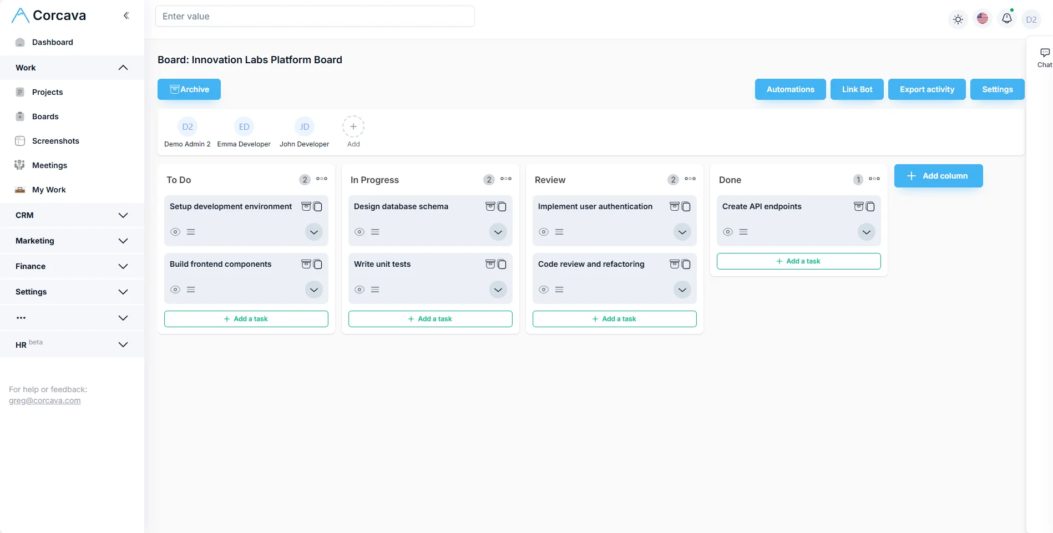Click the Enter value search field
Viewport: 1053px width, 533px height.
click(x=315, y=16)
